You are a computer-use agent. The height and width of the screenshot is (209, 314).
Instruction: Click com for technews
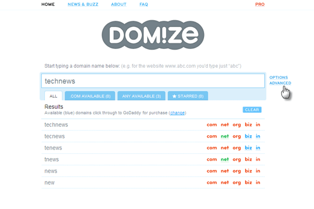click(212, 125)
